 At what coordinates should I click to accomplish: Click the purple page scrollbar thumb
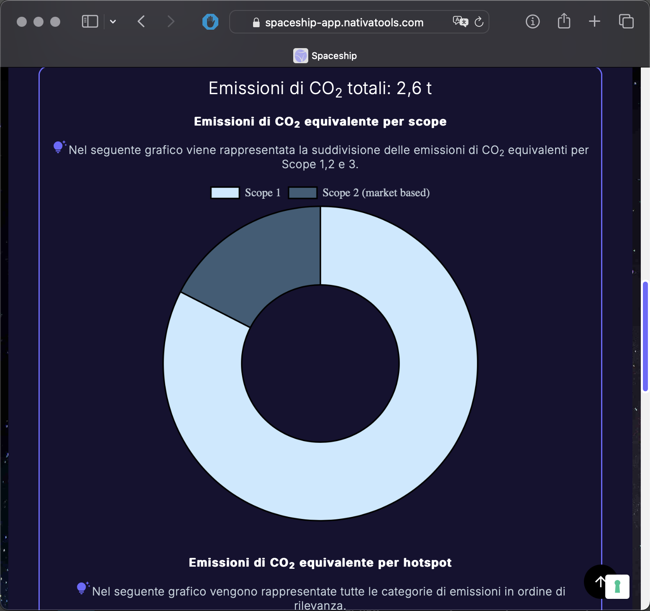point(645,337)
